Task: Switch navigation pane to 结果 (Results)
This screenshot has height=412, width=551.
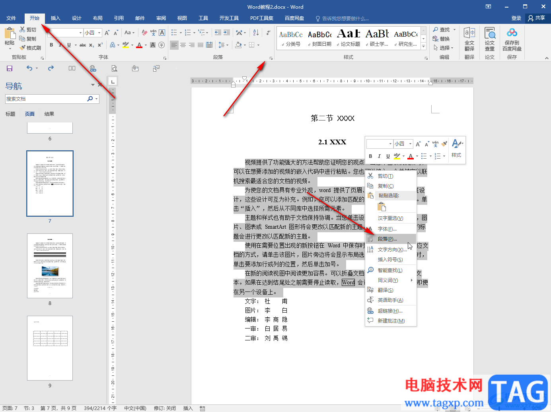Action: click(x=49, y=114)
